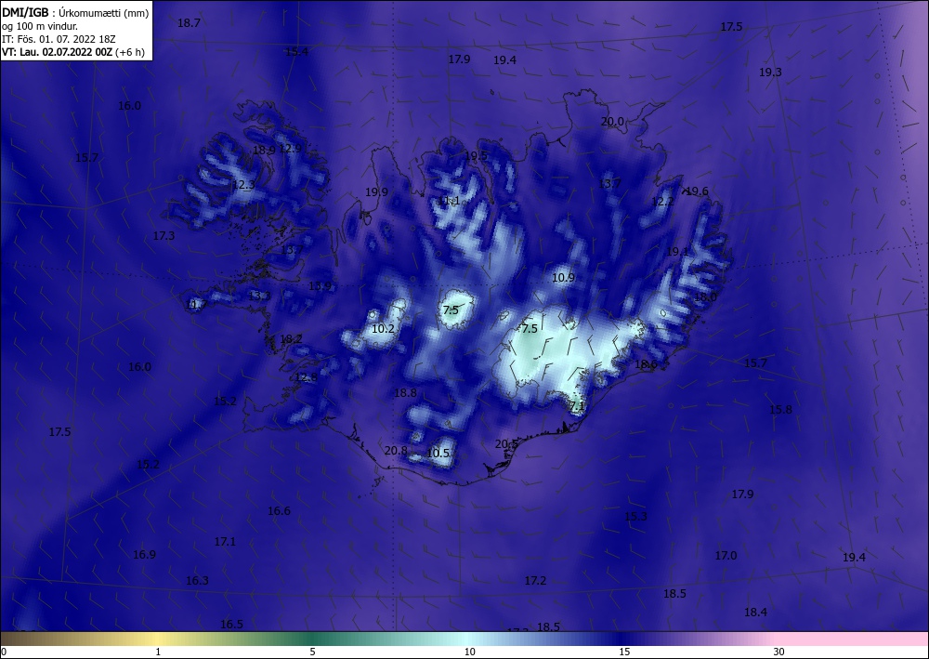Select the 15.4 value on the map

[x=297, y=51]
